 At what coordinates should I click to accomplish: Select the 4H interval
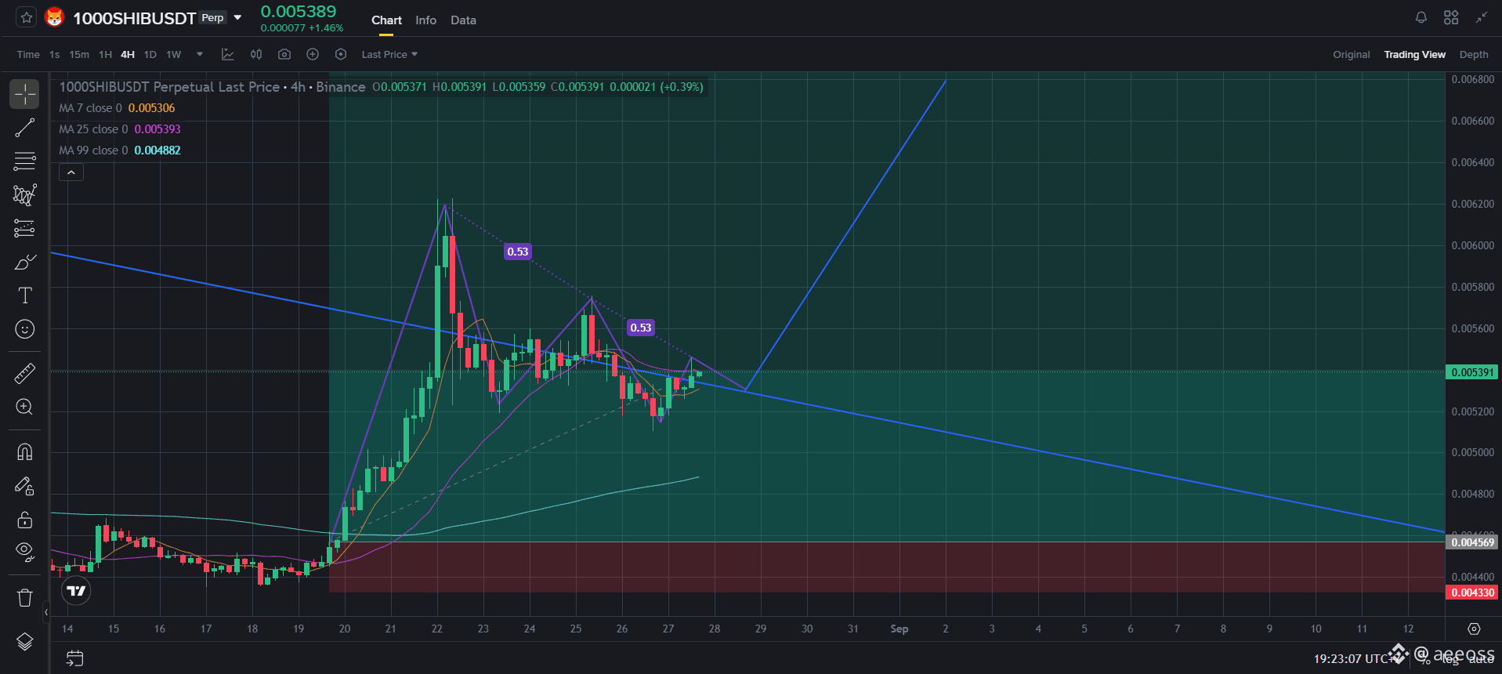[x=128, y=55]
